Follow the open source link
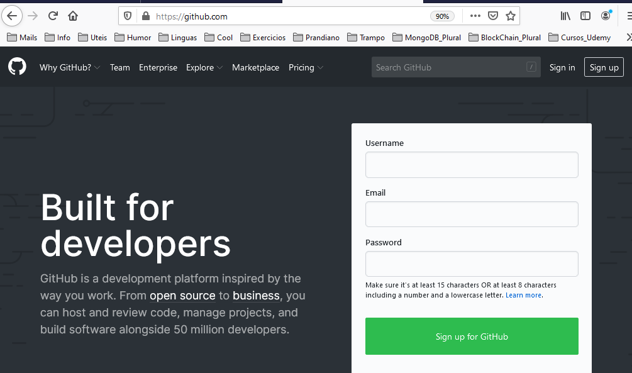This screenshot has height=373, width=632. [x=182, y=296]
